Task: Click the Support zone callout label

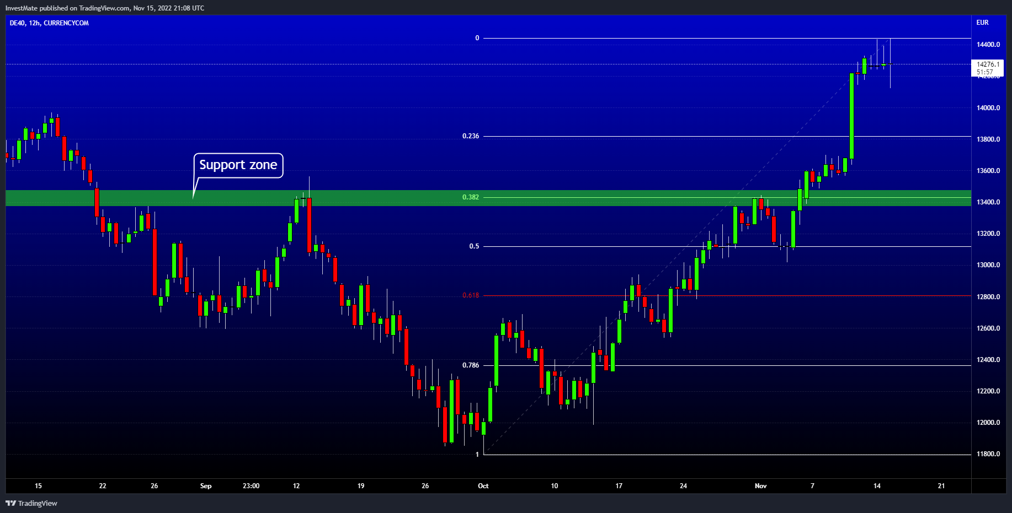Action: click(238, 165)
